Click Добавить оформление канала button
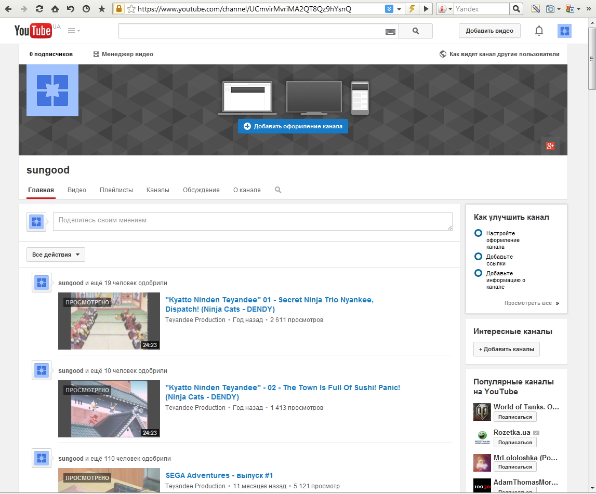This screenshot has width=596, height=494. (293, 126)
